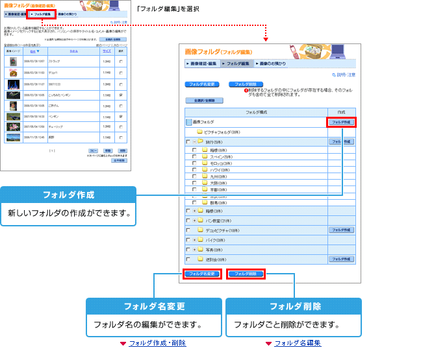The height and width of the screenshot is (347, 421).
Task: Follow the フォルダ名編集 link at the bottom
Action: point(298,343)
